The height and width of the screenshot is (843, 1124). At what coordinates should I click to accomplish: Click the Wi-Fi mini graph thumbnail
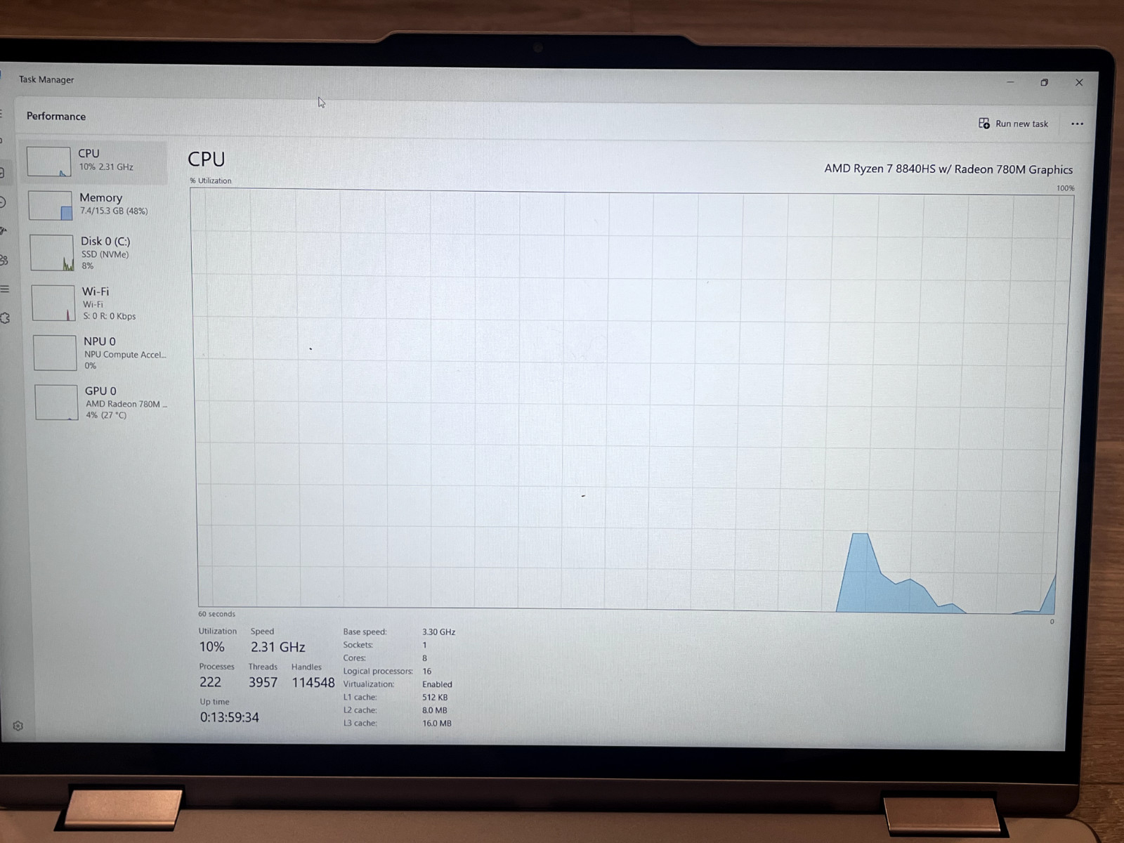click(53, 303)
